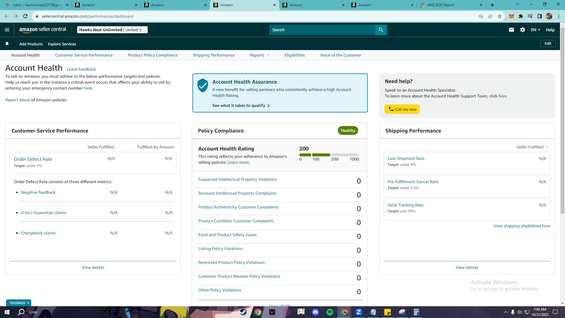Click the Edit button

(548, 44)
